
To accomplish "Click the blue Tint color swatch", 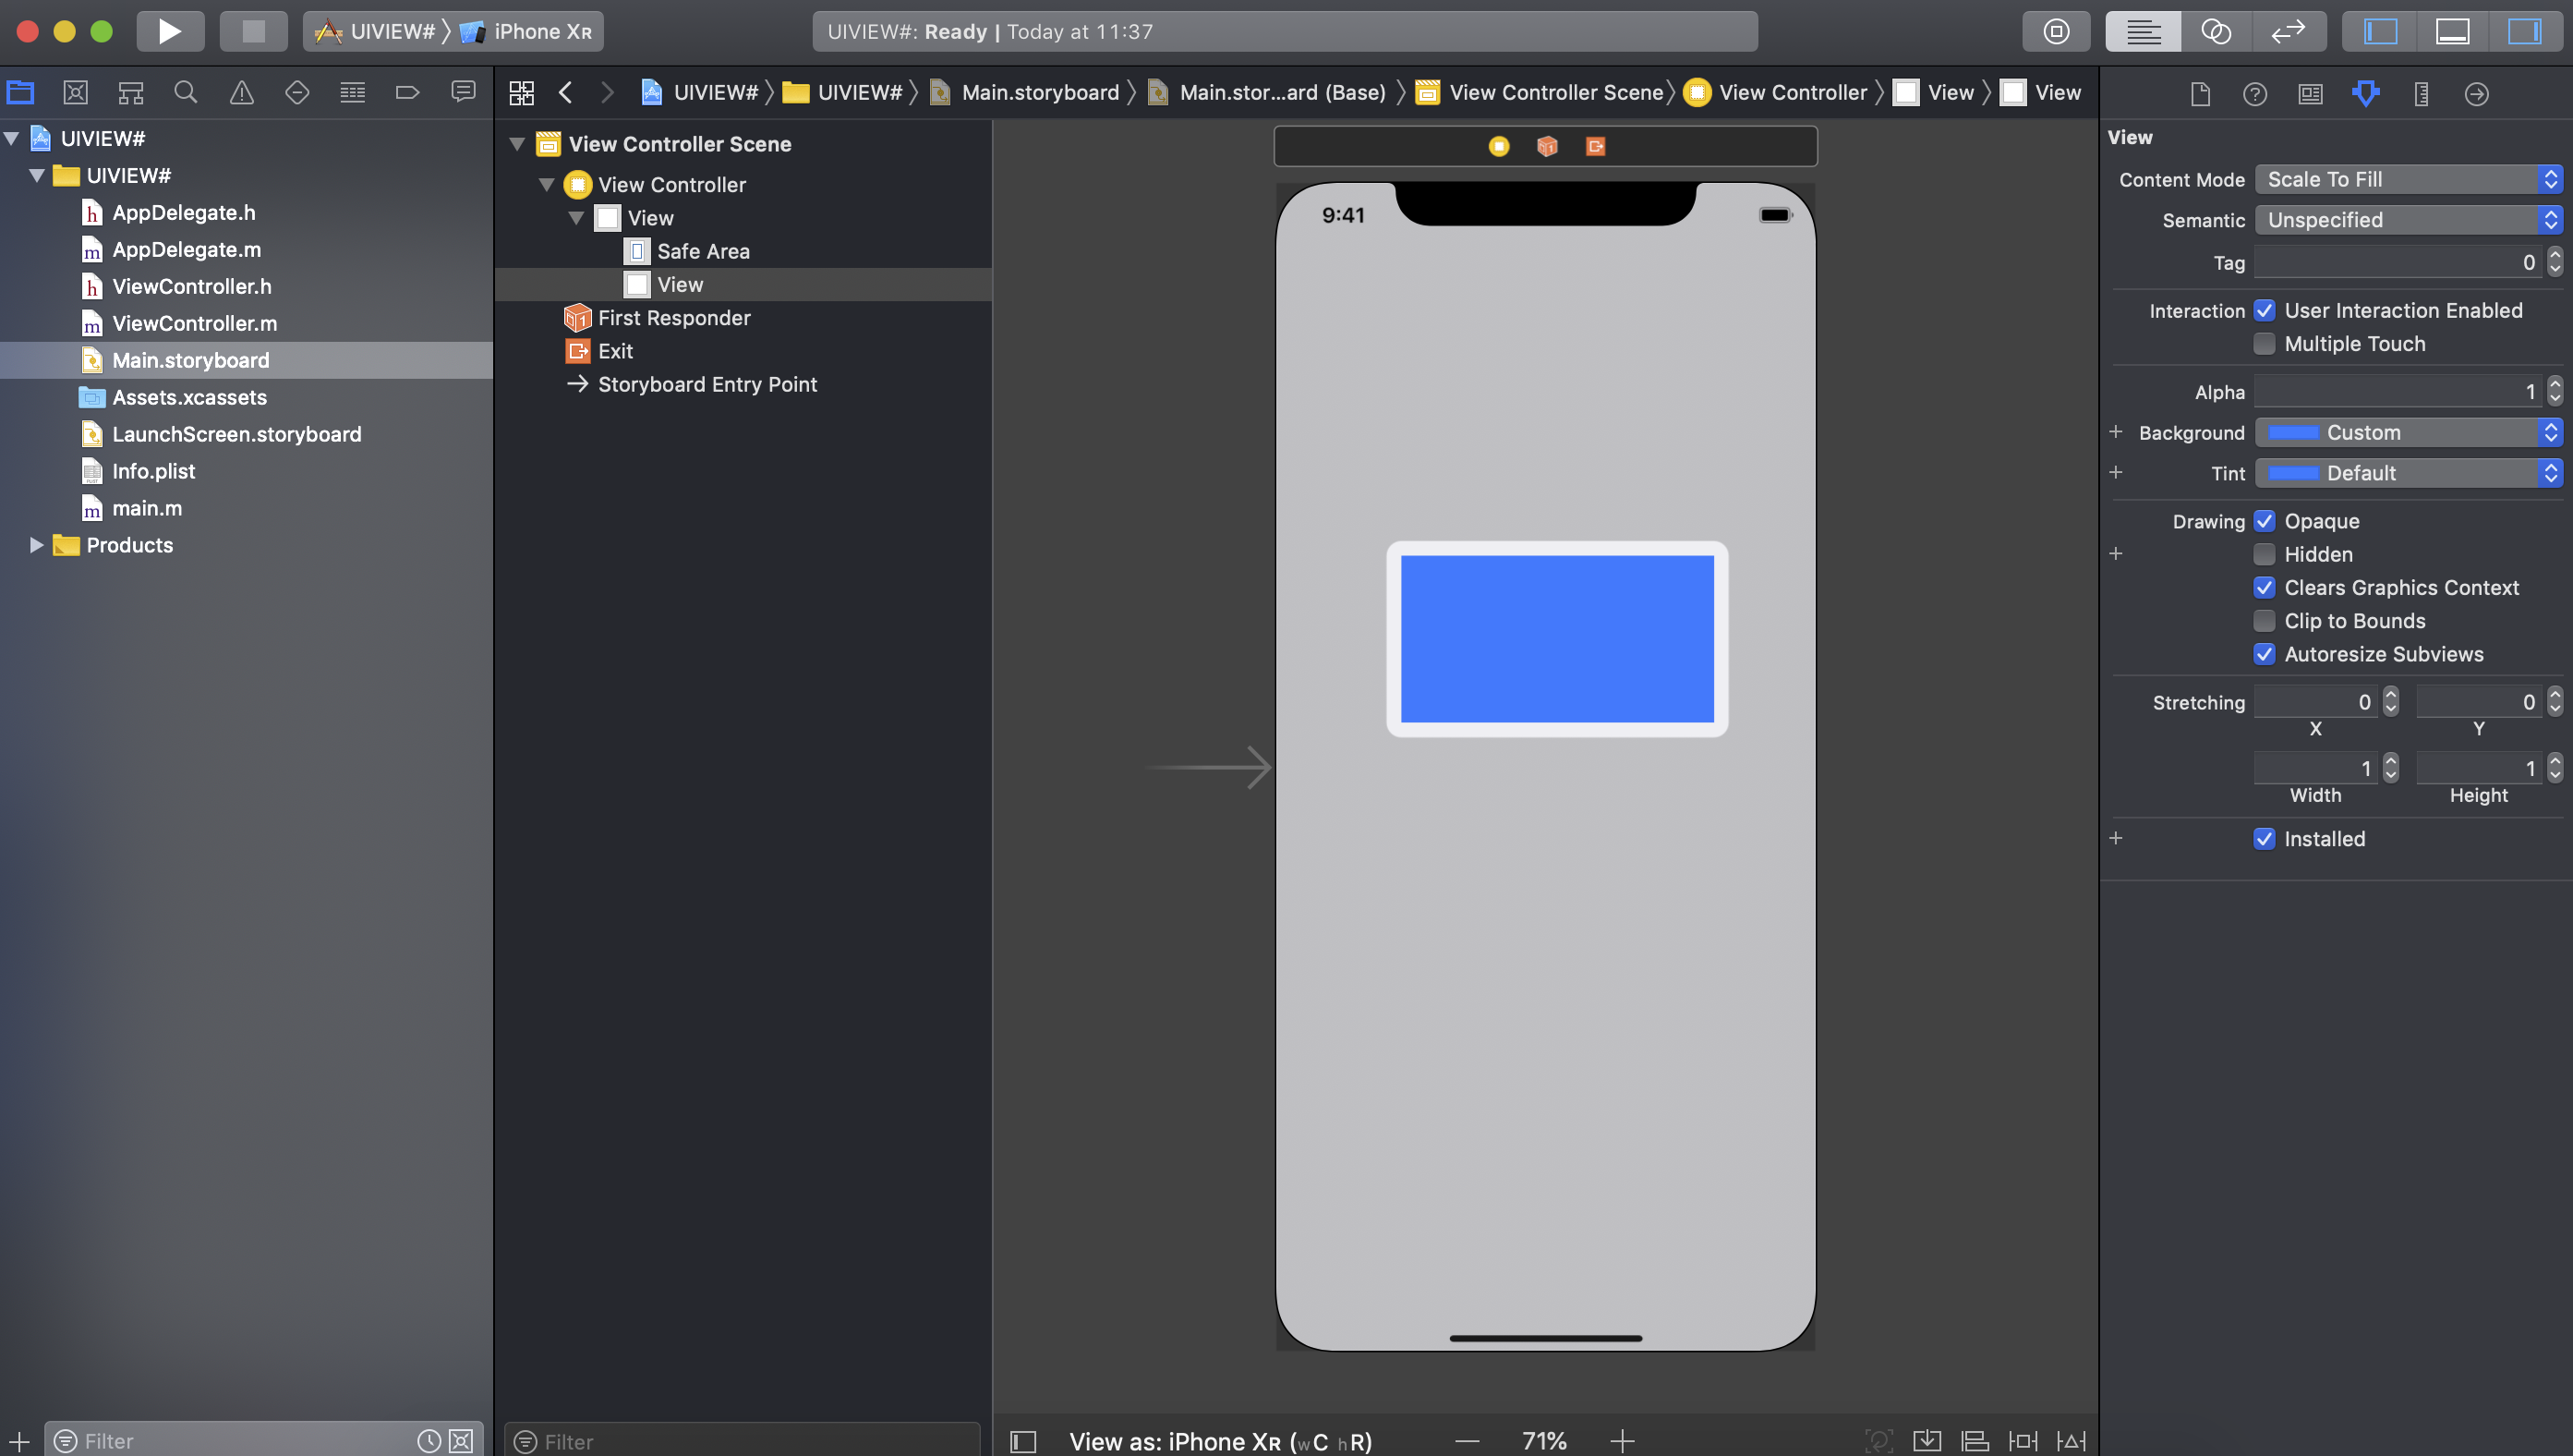I will pyautogui.click(x=2293, y=473).
